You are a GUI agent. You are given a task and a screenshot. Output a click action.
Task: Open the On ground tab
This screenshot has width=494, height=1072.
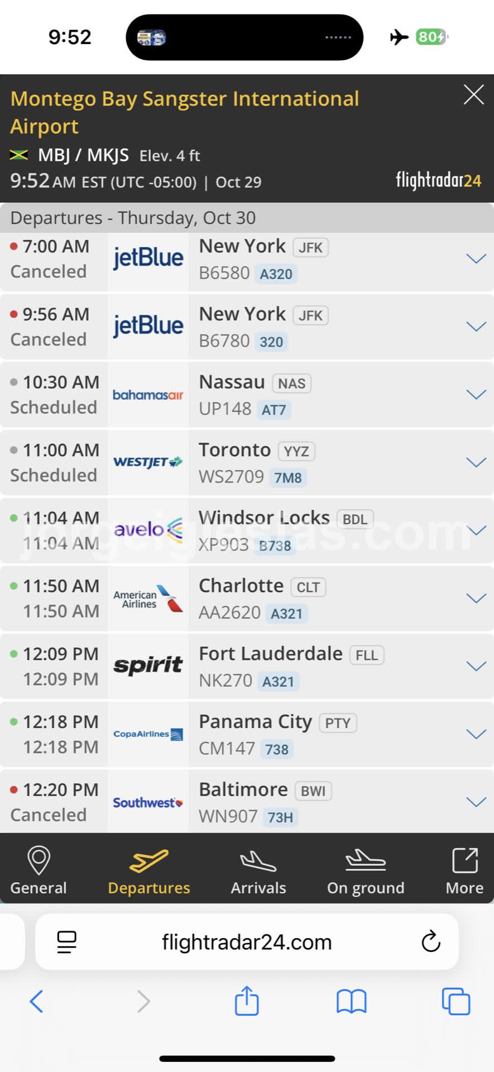366,870
